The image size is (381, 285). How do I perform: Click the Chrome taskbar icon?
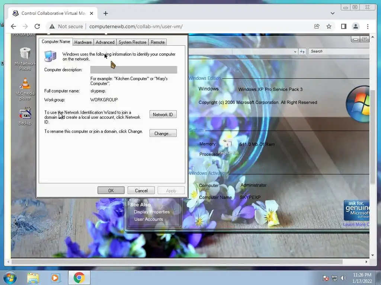coord(79,278)
